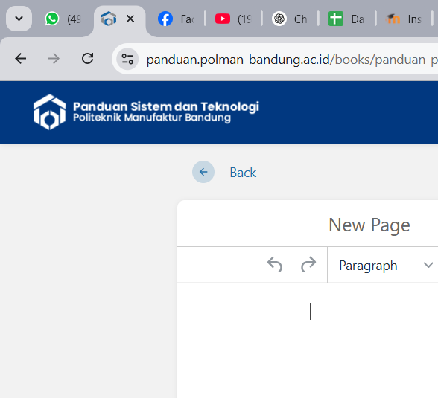Expand the Paragraph format dropdown
This screenshot has height=398, width=438.
pyautogui.click(x=386, y=265)
